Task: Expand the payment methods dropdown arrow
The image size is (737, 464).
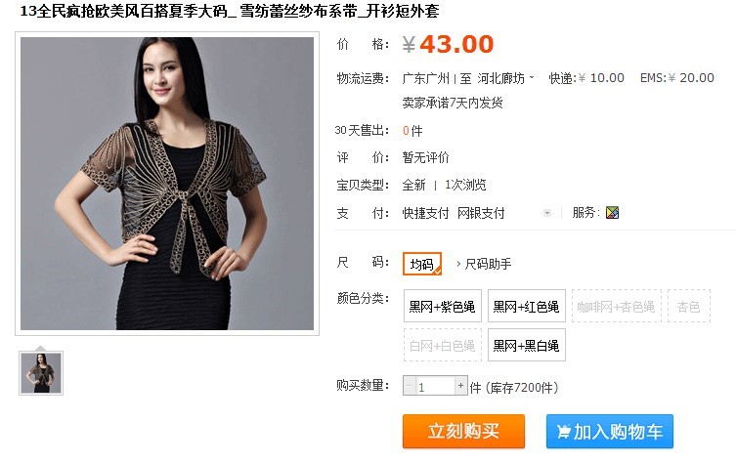Action: [x=547, y=213]
